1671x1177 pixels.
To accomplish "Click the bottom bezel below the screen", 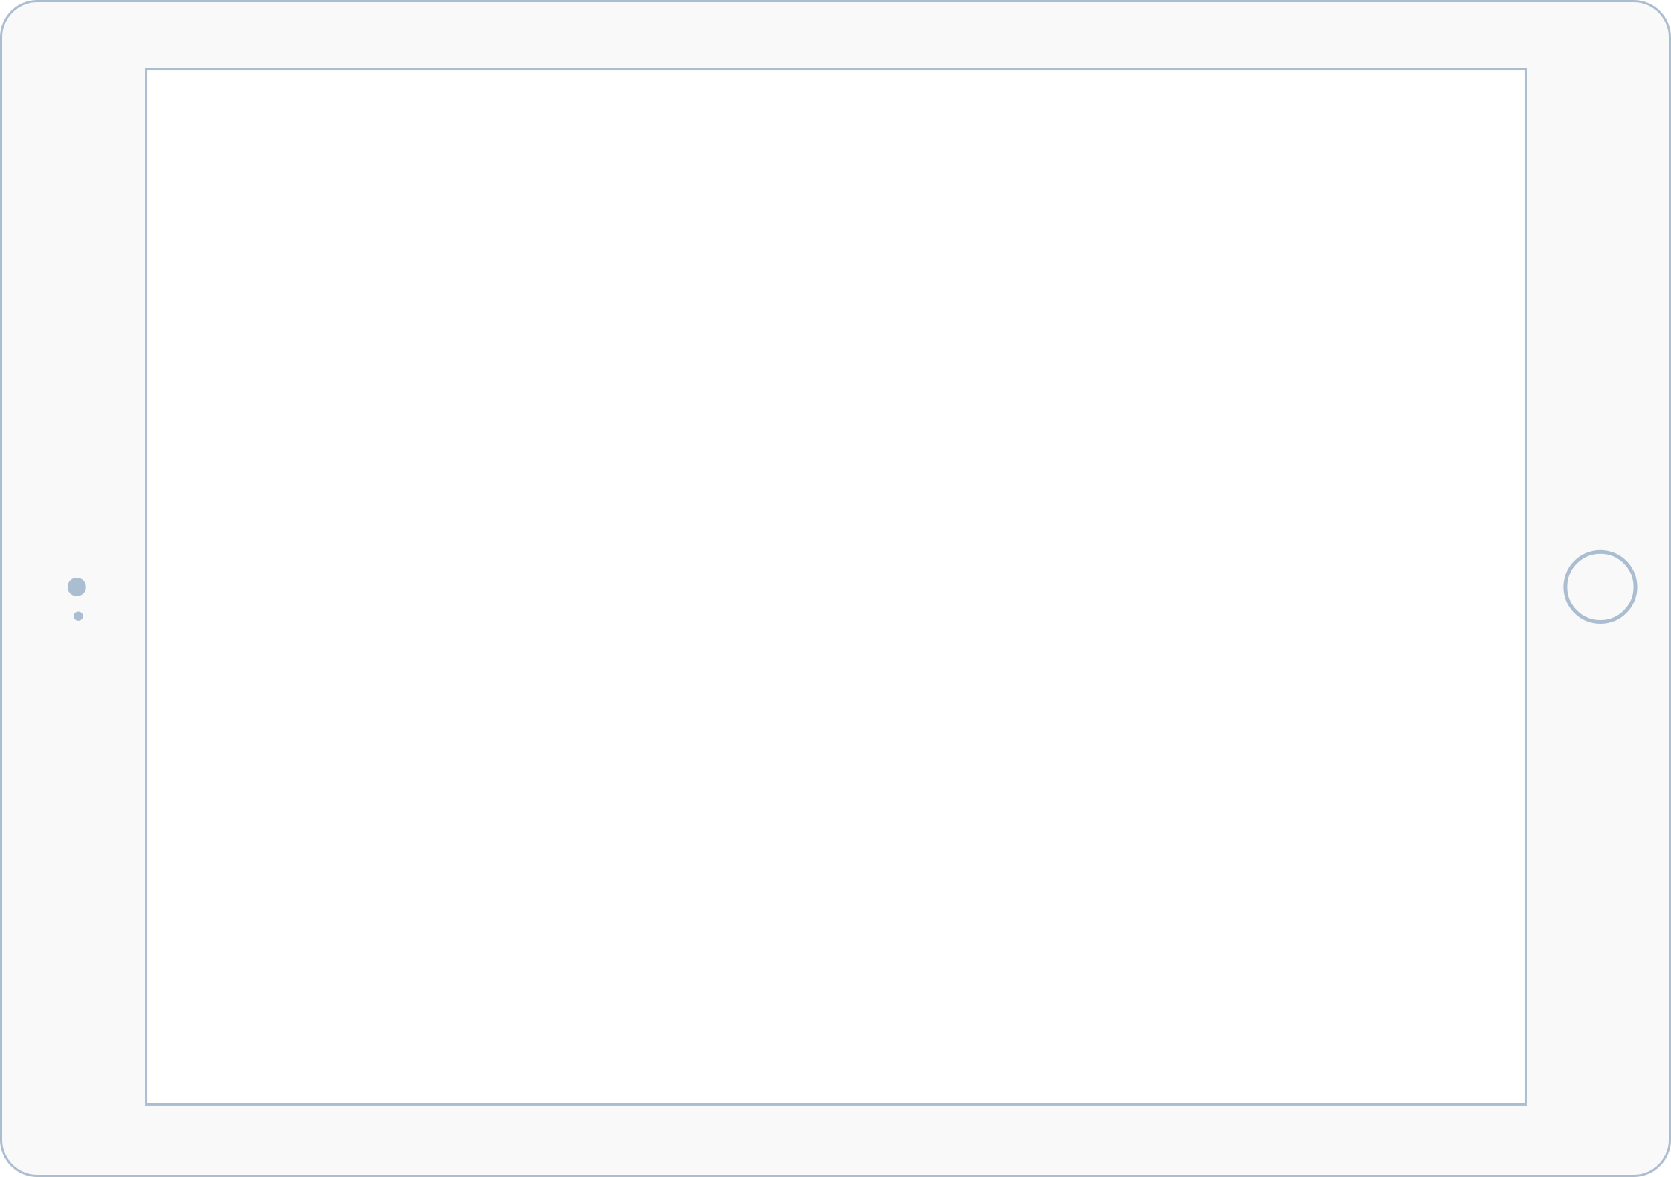I will (835, 1139).
